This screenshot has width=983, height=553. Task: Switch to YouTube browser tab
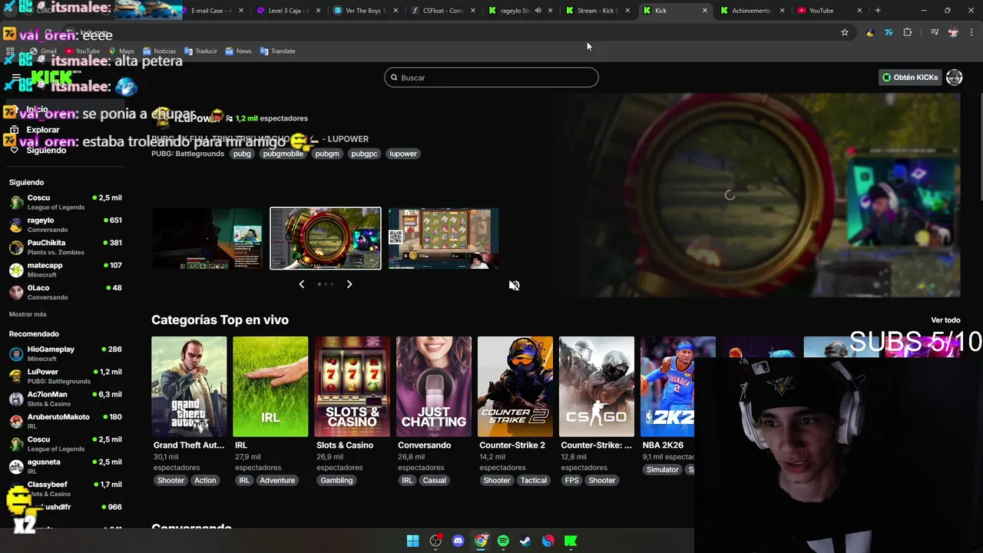829,11
